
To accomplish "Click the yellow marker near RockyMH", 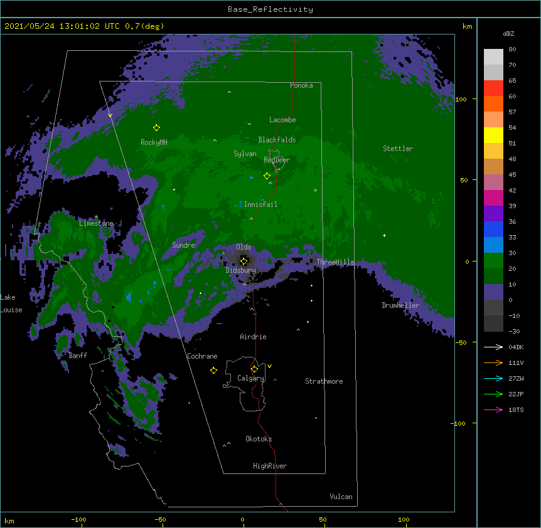I will coord(156,127).
